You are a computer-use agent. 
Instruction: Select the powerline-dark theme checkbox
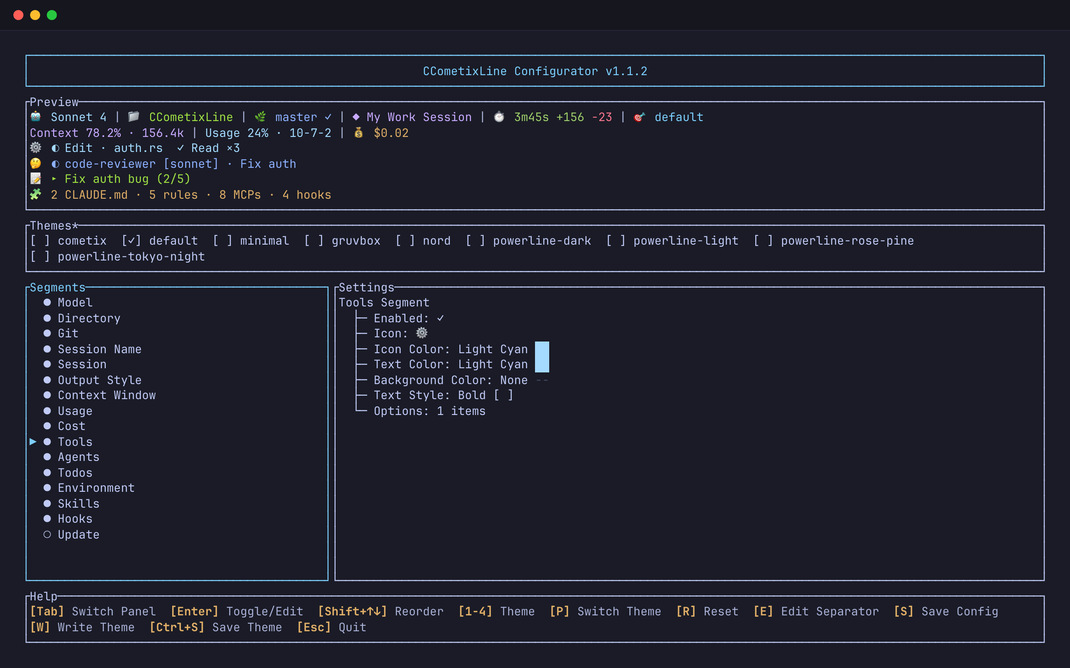tap(475, 241)
